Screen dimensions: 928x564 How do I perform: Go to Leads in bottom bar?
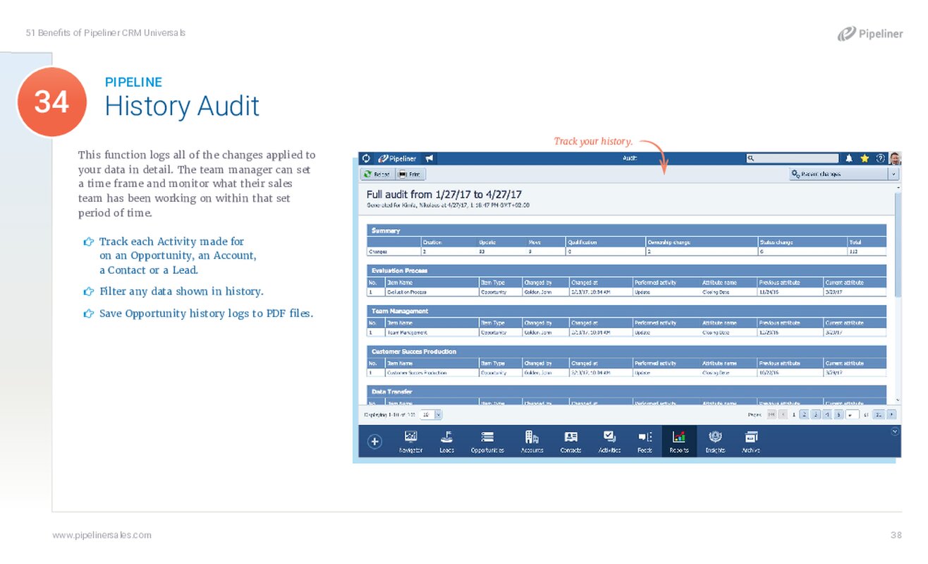[x=446, y=442]
